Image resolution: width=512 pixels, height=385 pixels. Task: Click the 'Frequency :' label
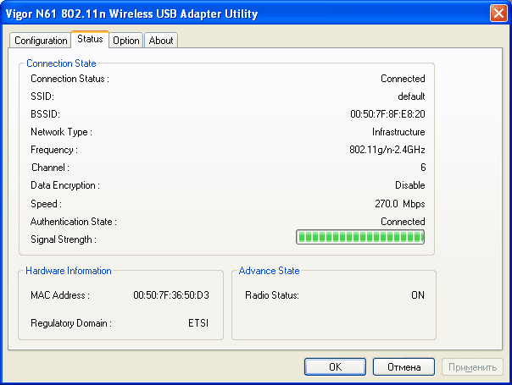coord(54,150)
